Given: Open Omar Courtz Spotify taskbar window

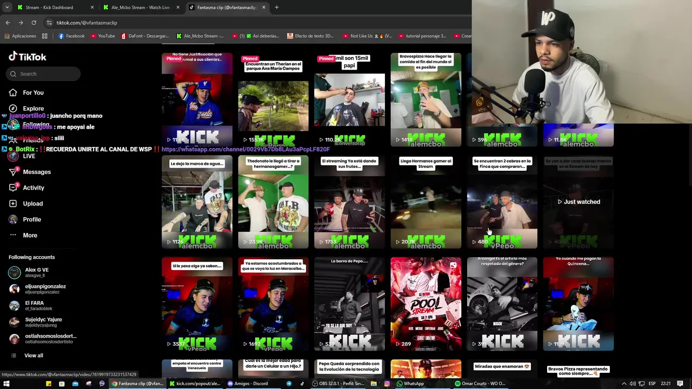Looking at the screenshot, I should (x=480, y=384).
